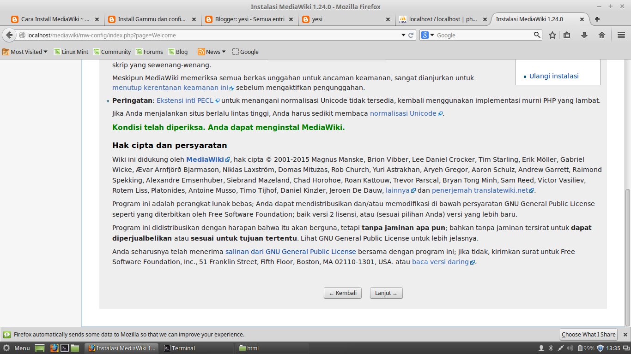Open 'menutup kerentanan keamanan ini' link
Screen dimensions: 631x354
173,88
